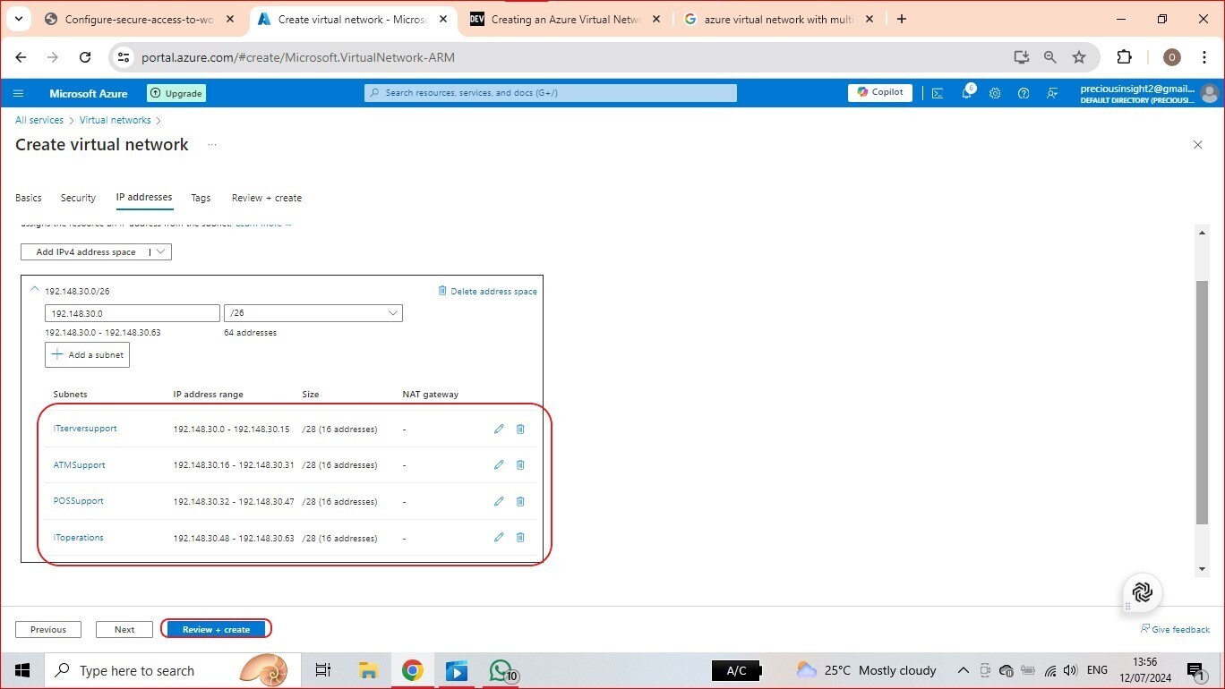1225x689 pixels.
Task: Open the POSSupport subnet link
Action: tap(79, 501)
